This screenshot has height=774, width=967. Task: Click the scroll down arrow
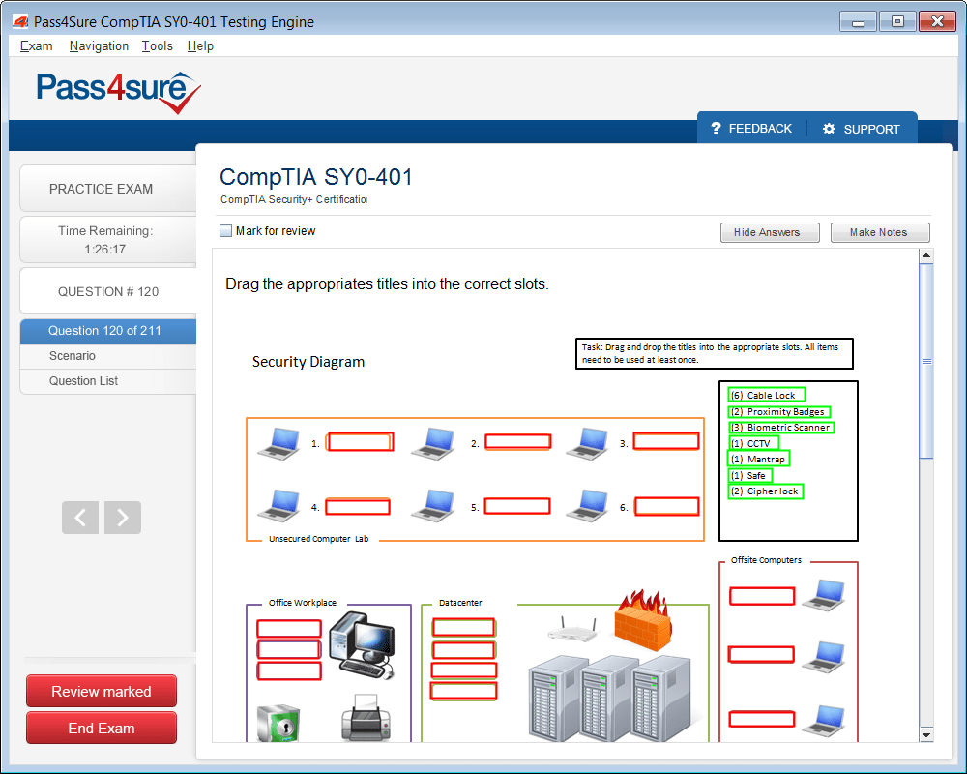[925, 734]
